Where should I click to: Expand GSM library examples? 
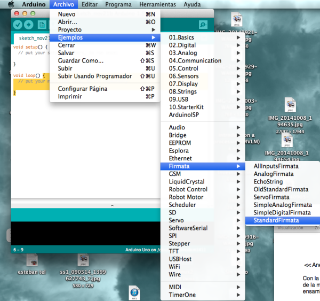pos(203,174)
